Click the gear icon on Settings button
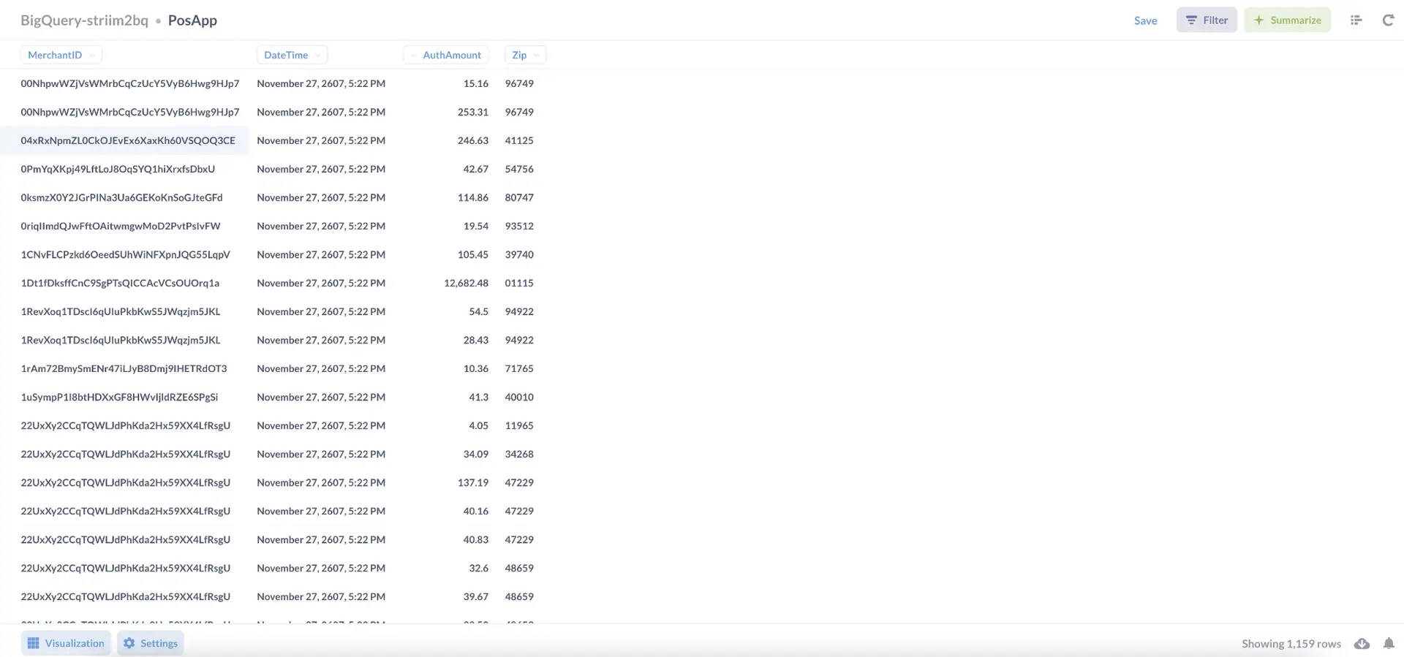 point(129,643)
